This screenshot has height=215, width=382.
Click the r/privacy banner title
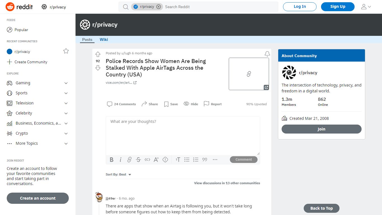[x=105, y=25]
